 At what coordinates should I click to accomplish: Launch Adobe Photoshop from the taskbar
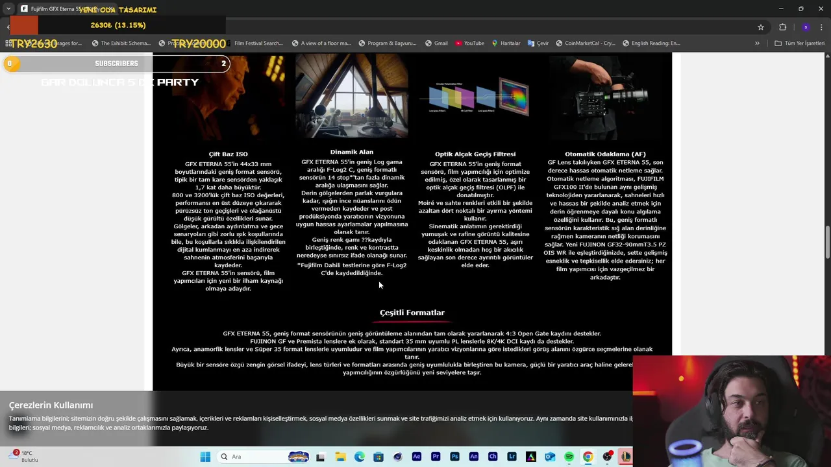(x=454, y=457)
